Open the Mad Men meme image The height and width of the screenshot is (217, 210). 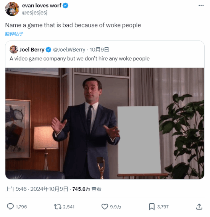pos(105,124)
